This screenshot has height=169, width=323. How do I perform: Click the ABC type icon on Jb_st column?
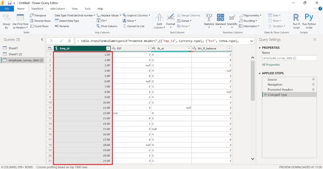(x=154, y=48)
